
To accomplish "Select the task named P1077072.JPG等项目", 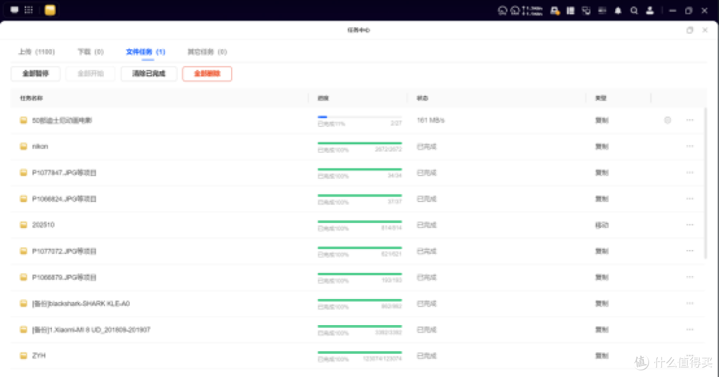I will 64,251.
